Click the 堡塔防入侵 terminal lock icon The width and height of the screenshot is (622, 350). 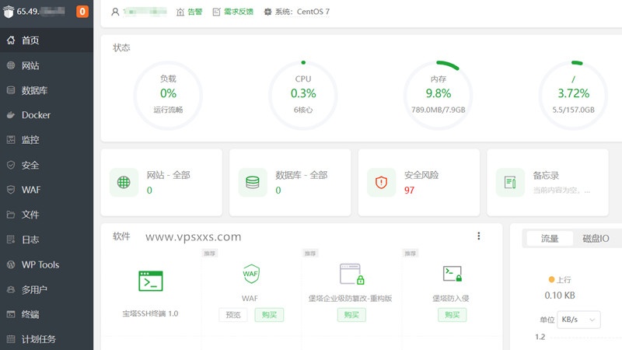453,274
